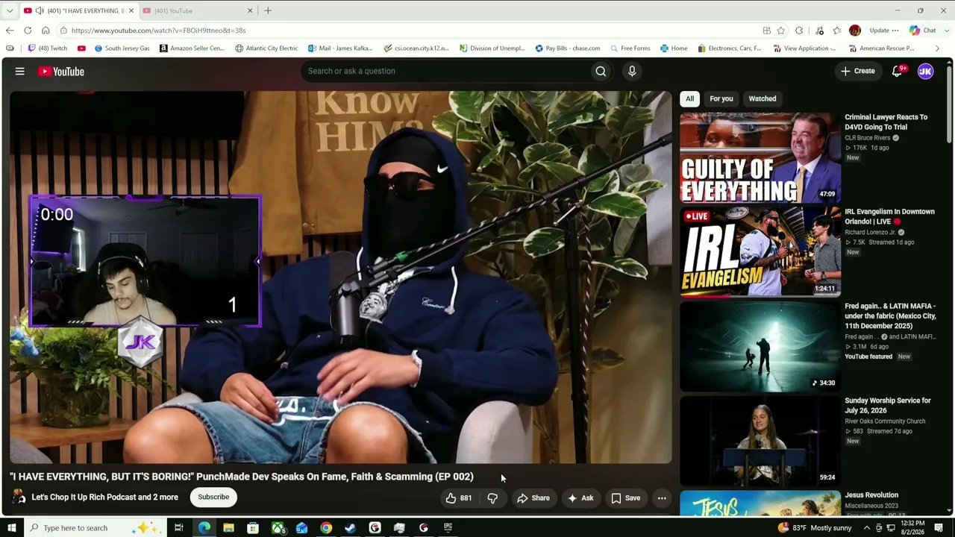This screenshot has height=537, width=955.
Task: Open Microsoft Store from the taskbar
Action: click(x=253, y=528)
